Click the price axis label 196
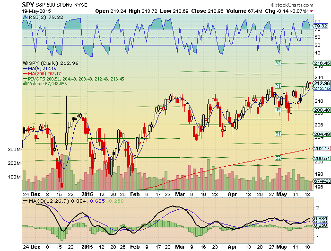The width and height of the screenshot is (331, 251). pos(319,187)
